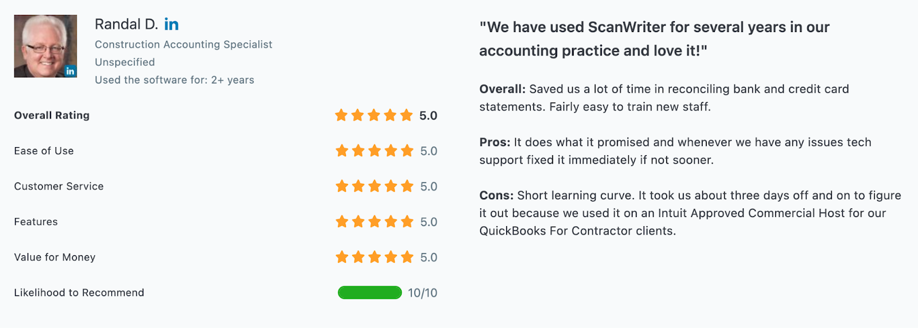Viewport: 918px width, 328px height.
Task: Click Randal D. profile photo
Action: 45,46
